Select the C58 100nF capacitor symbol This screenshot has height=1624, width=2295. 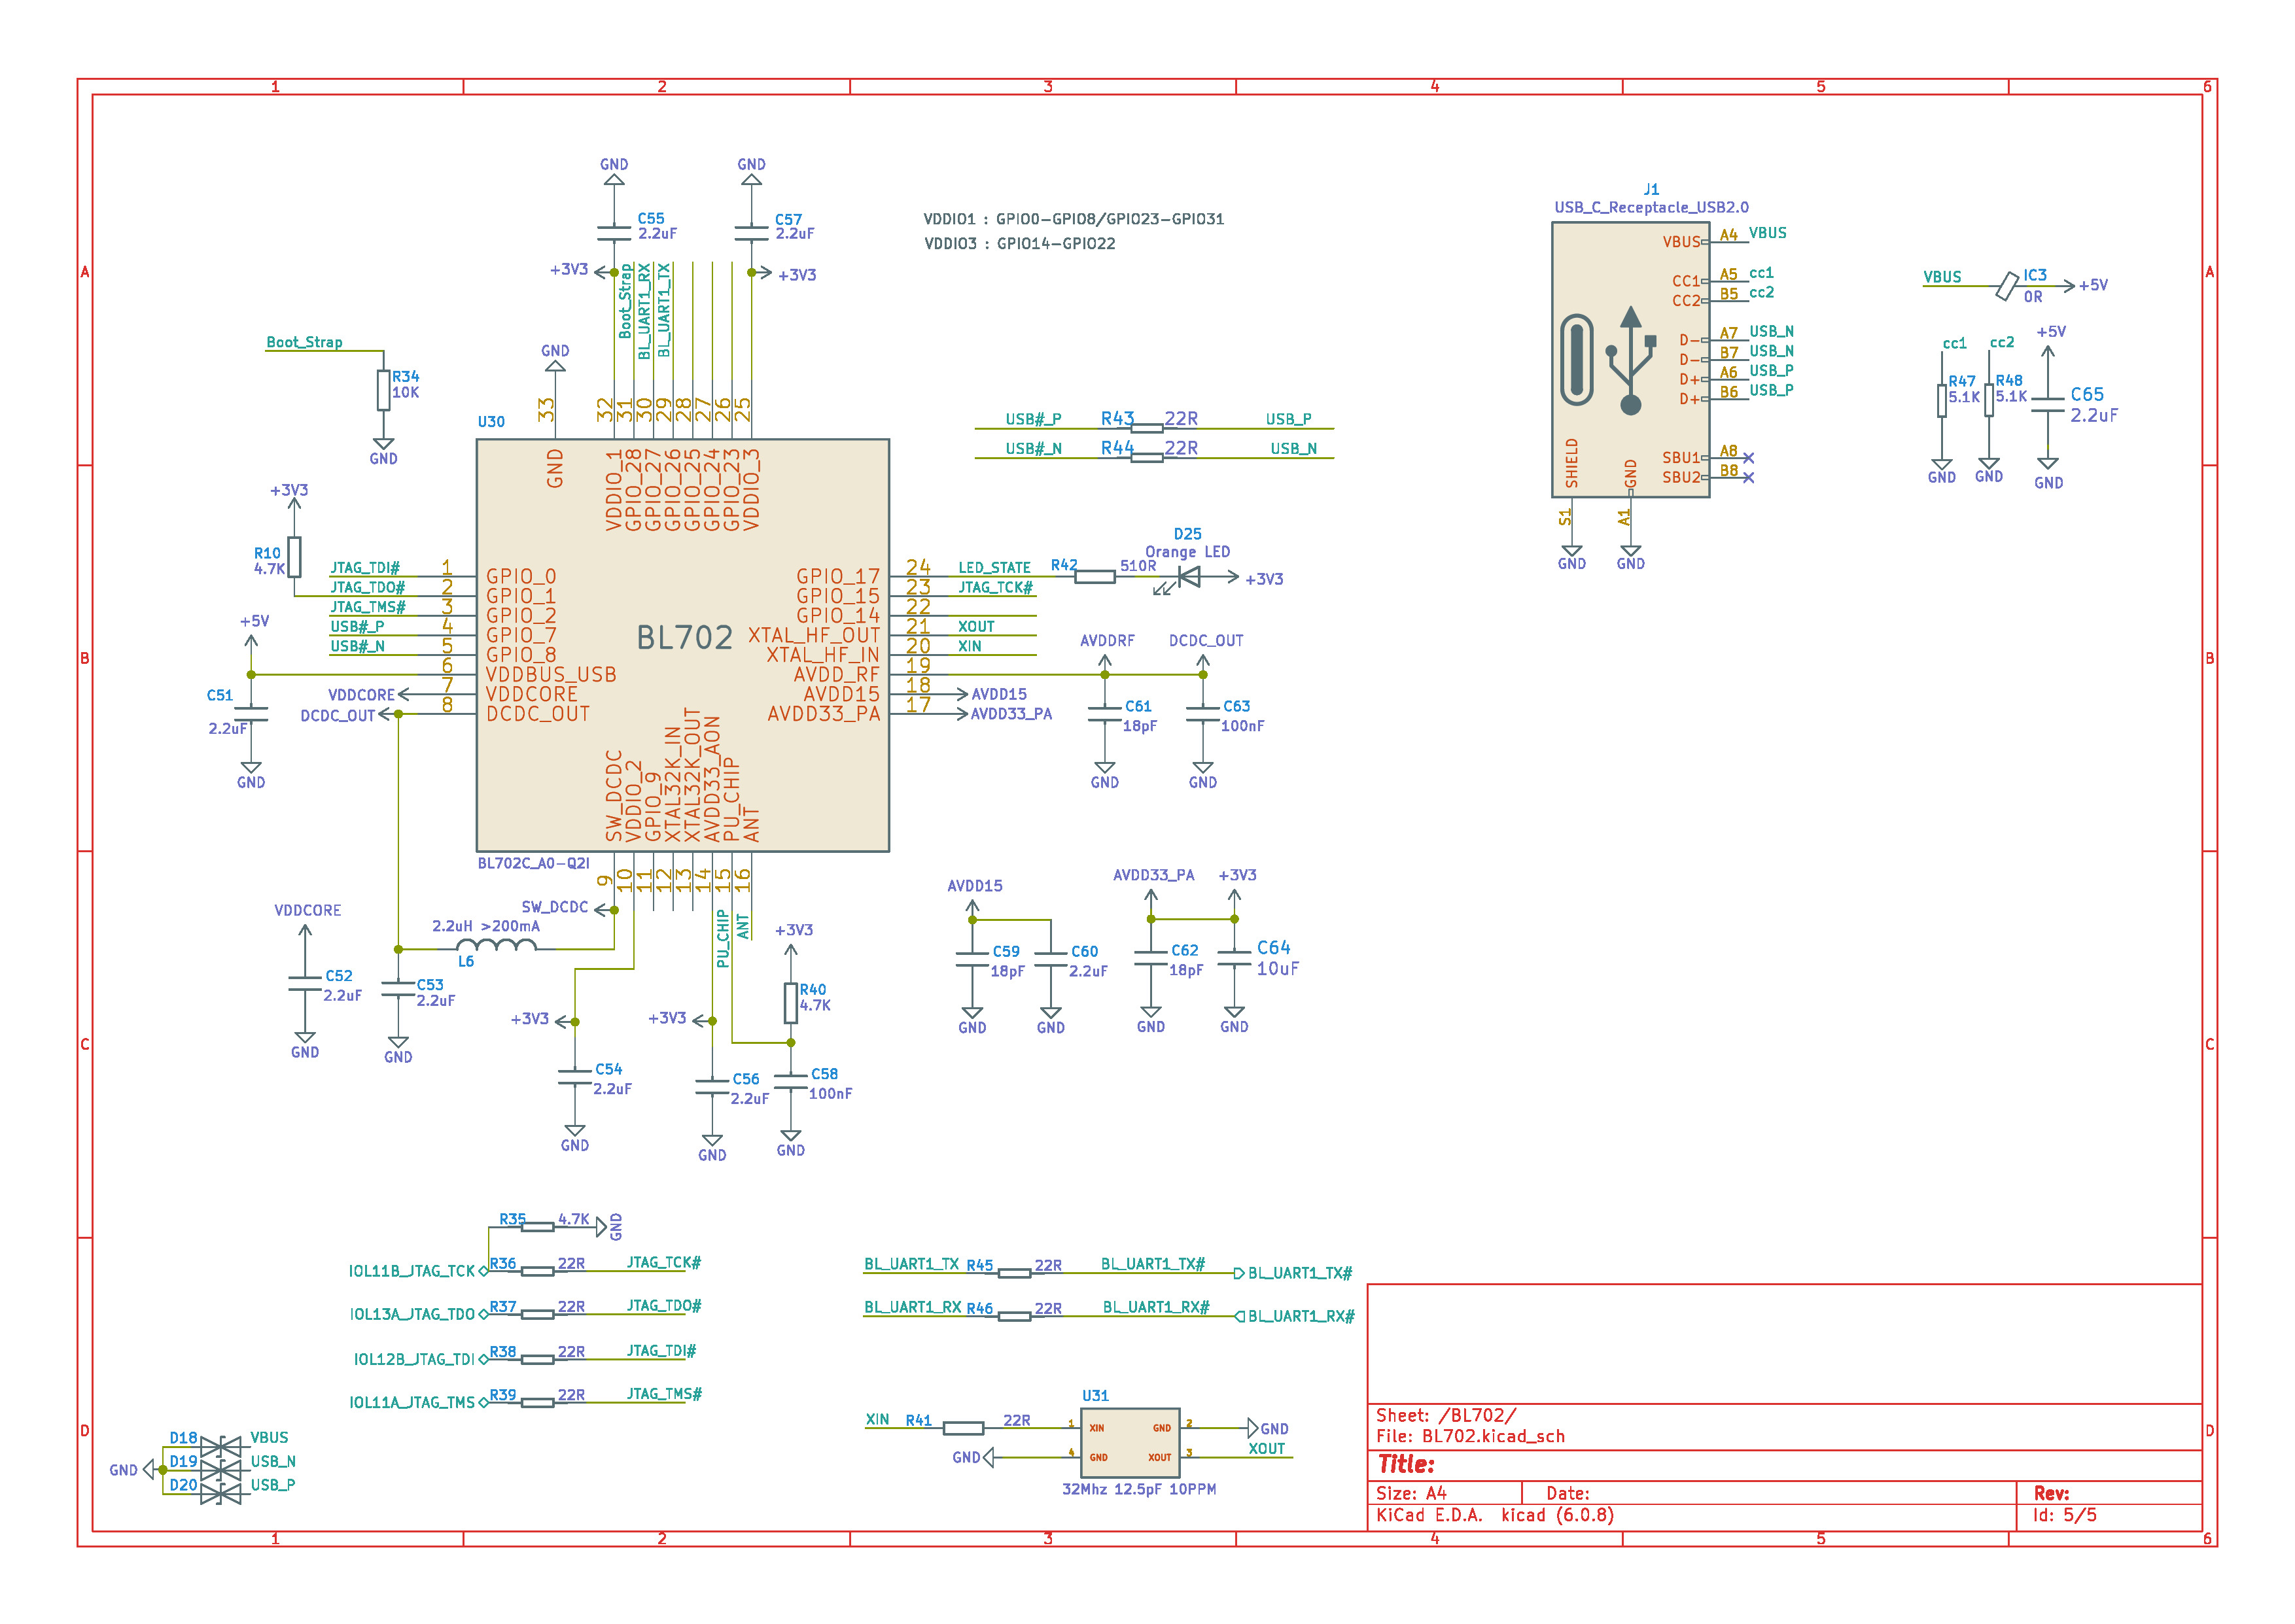click(x=790, y=1083)
